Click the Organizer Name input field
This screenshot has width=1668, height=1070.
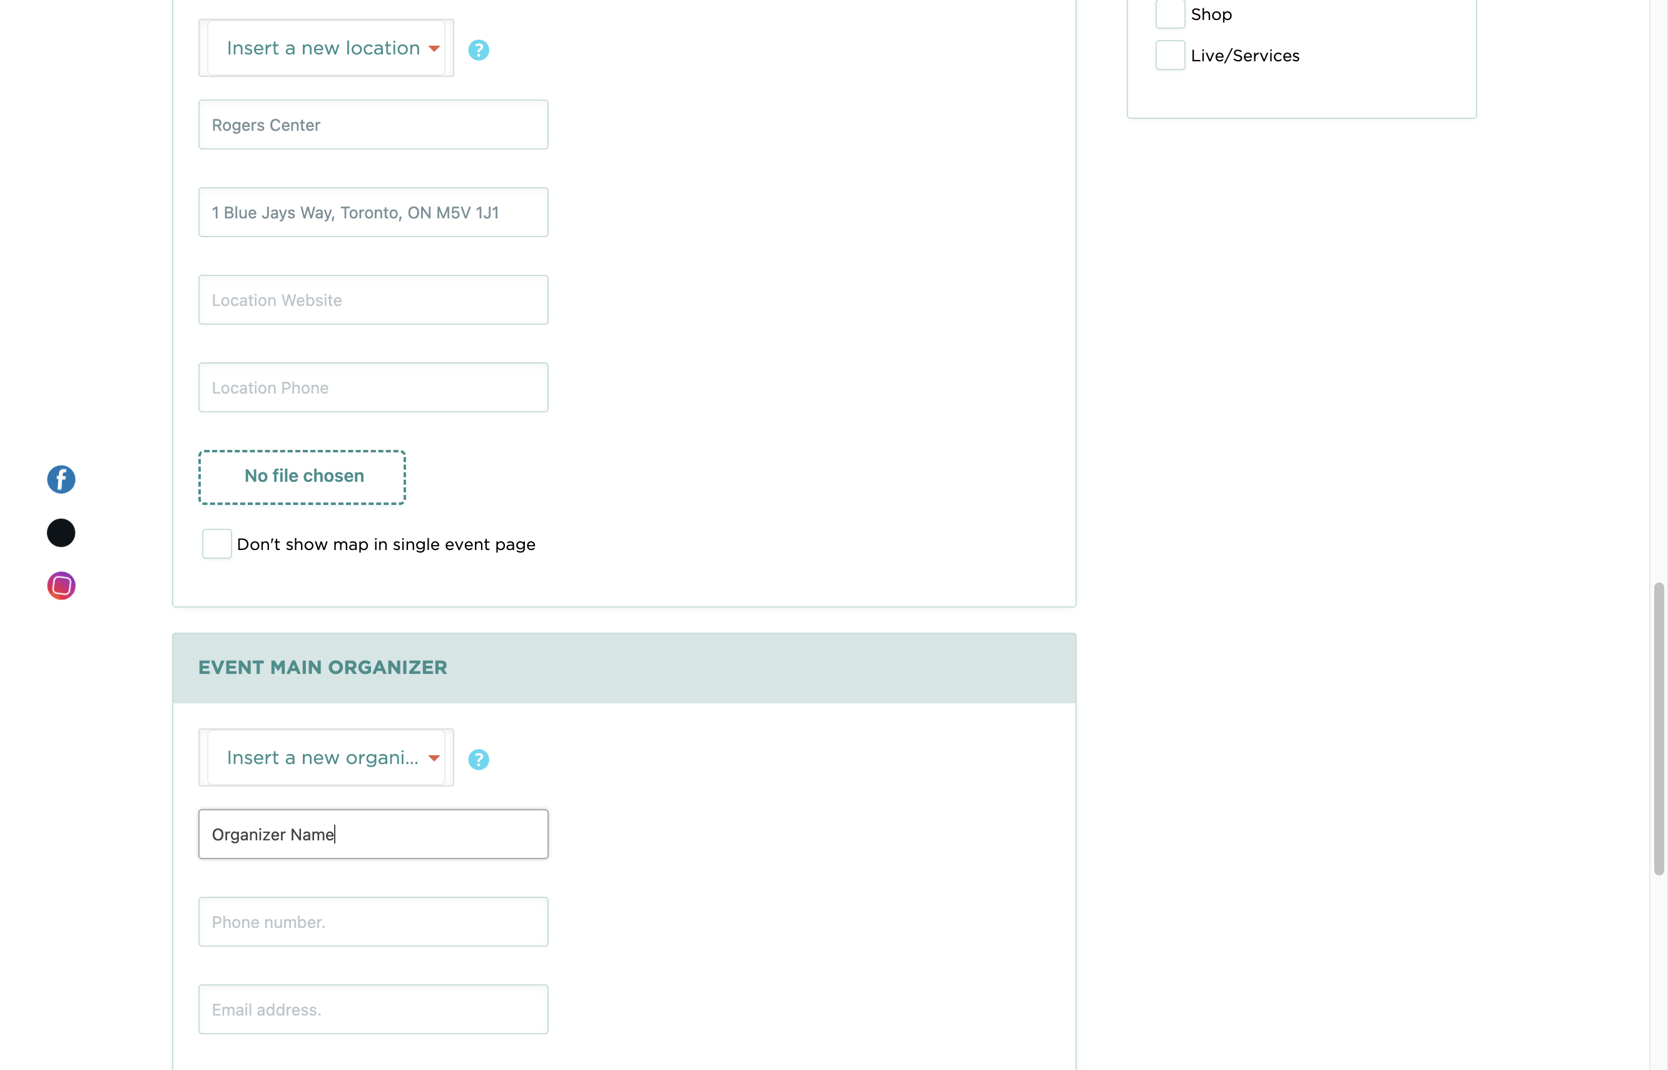tap(374, 835)
